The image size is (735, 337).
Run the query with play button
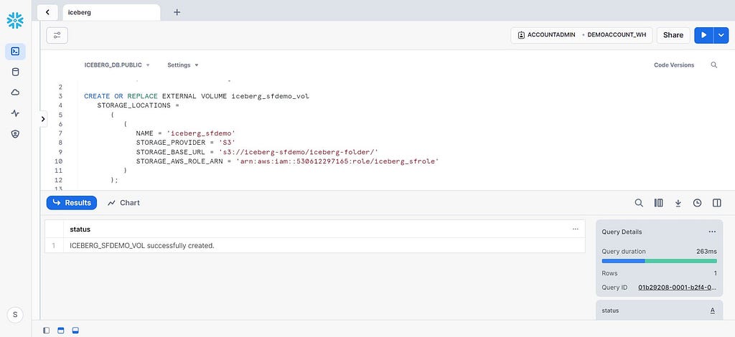703,35
